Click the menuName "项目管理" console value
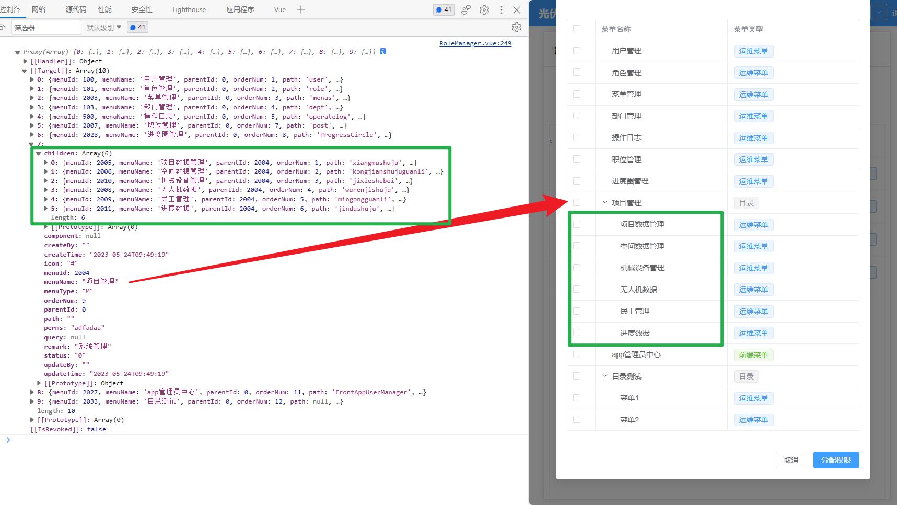This screenshot has height=505, width=897. coord(100,282)
